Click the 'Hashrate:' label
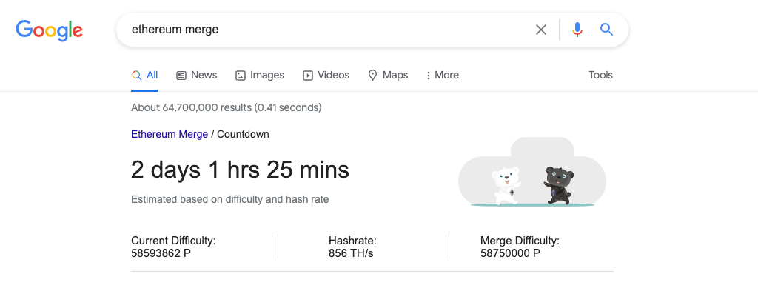This screenshot has height=294, width=758. click(352, 241)
